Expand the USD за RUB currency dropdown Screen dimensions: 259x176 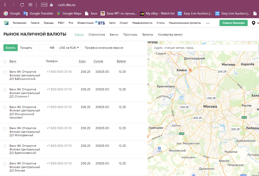point(69,48)
